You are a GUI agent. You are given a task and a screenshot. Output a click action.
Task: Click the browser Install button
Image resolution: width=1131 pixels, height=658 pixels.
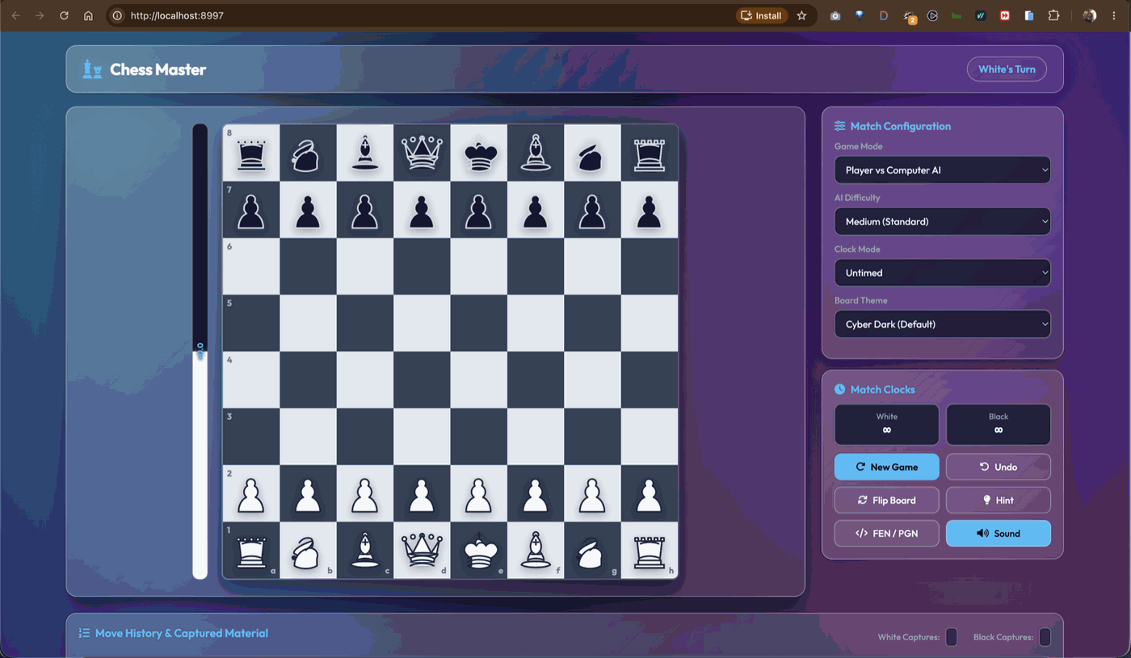[762, 15]
